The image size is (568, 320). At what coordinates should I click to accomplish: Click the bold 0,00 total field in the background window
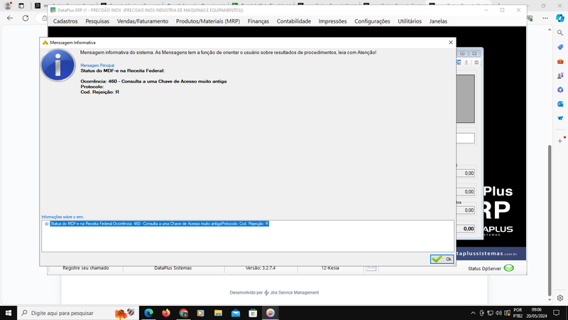click(466, 228)
